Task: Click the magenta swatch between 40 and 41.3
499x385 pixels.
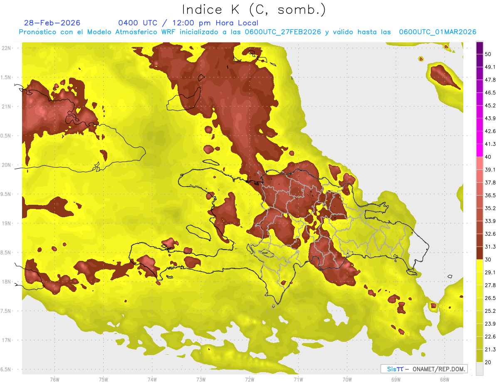Action: pyautogui.click(x=479, y=150)
